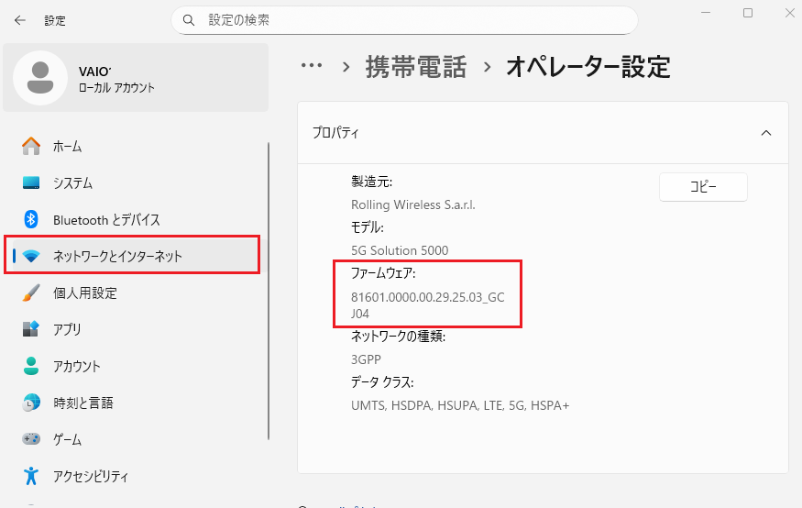Screen dimensions: 802x508
Task: Collapse the プロパティ section chevron
Action: coord(766,133)
